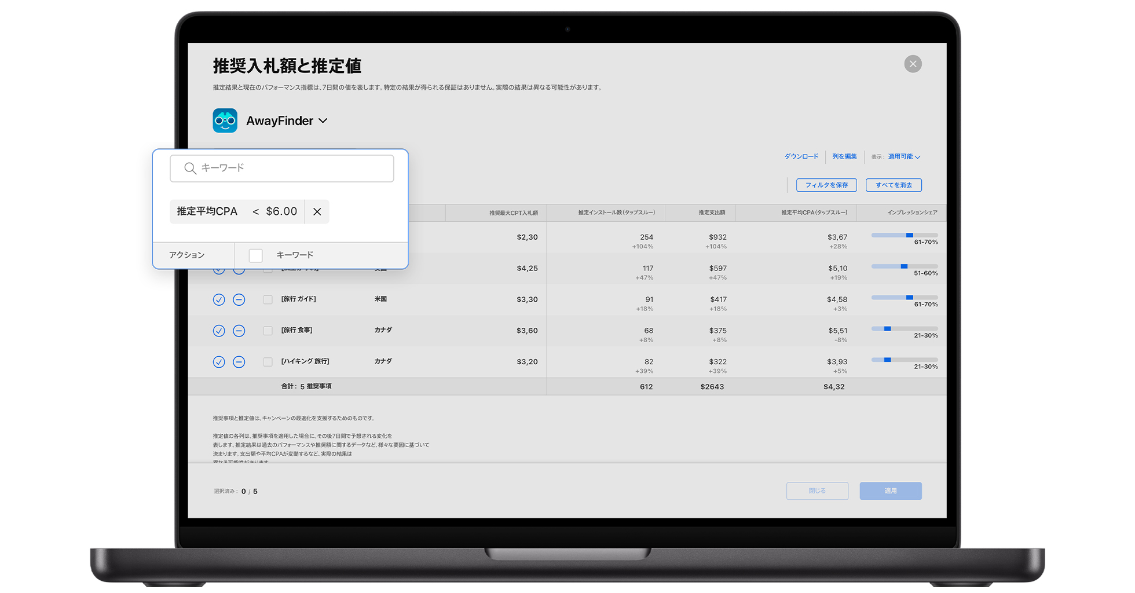Remove the 推定平均CPA filter with X

coord(317,212)
